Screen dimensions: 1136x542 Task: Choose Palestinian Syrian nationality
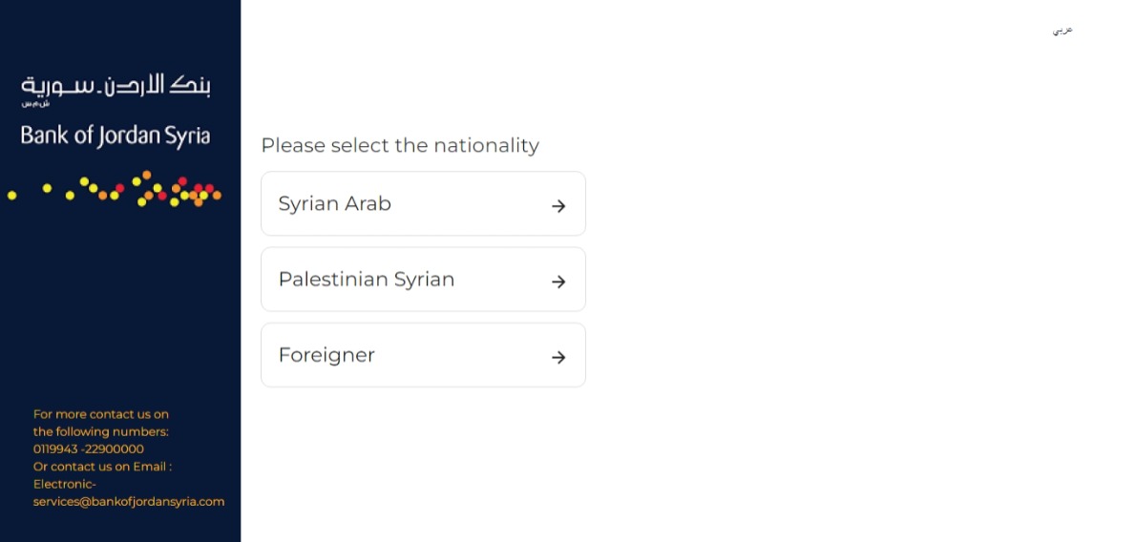pos(423,279)
